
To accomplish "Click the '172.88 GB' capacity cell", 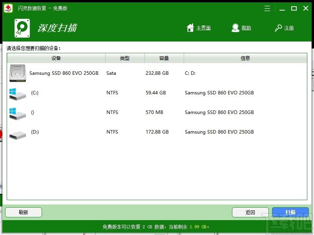I will (x=157, y=132).
